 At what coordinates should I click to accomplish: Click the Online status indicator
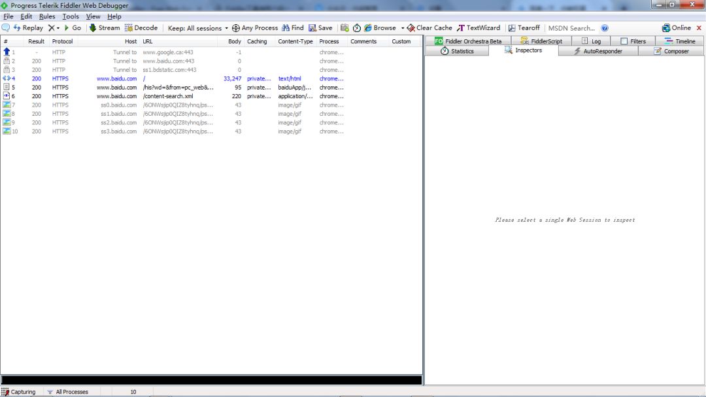[x=677, y=28]
